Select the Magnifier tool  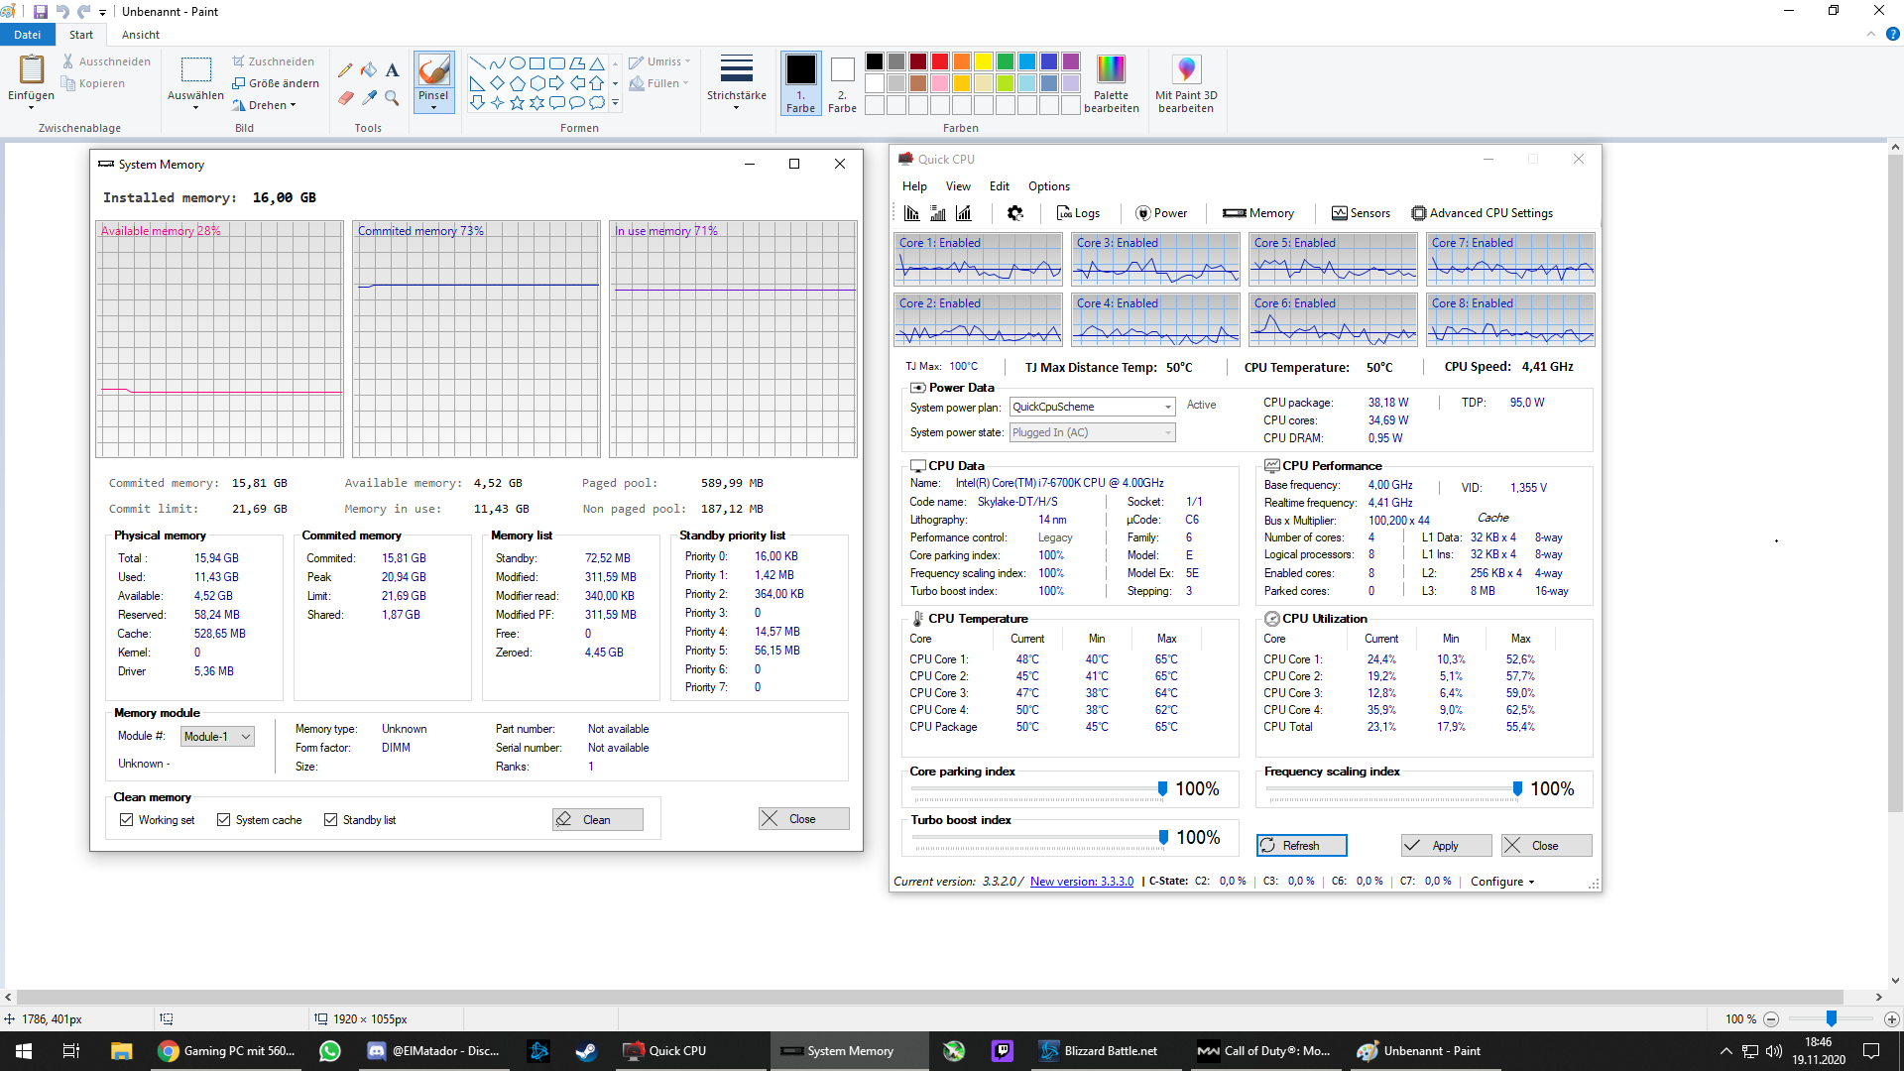[x=393, y=98]
